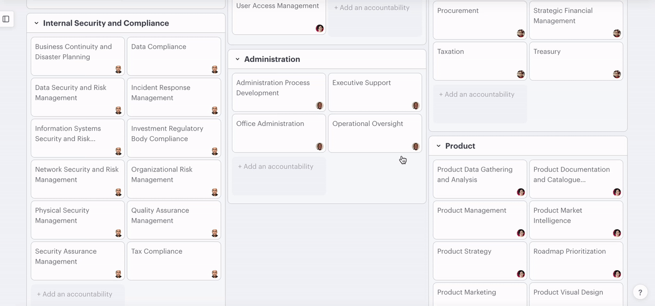Screen dimensions: 655x306
Task: Add an accountability under Internal Security
Action: [x=75, y=294]
